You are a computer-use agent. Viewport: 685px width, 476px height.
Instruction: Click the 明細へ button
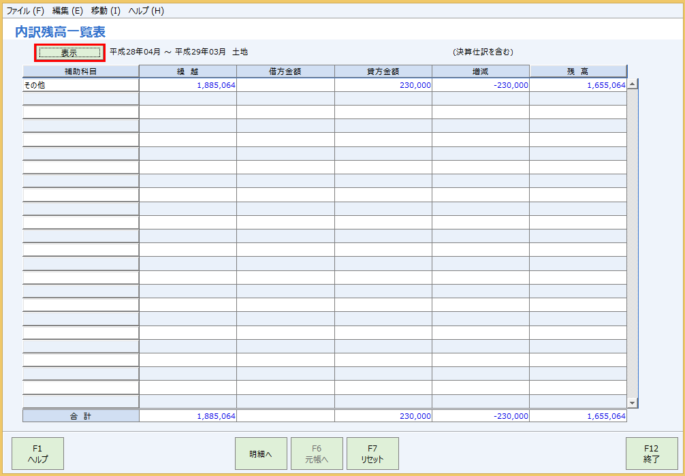(x=261, y=453)
